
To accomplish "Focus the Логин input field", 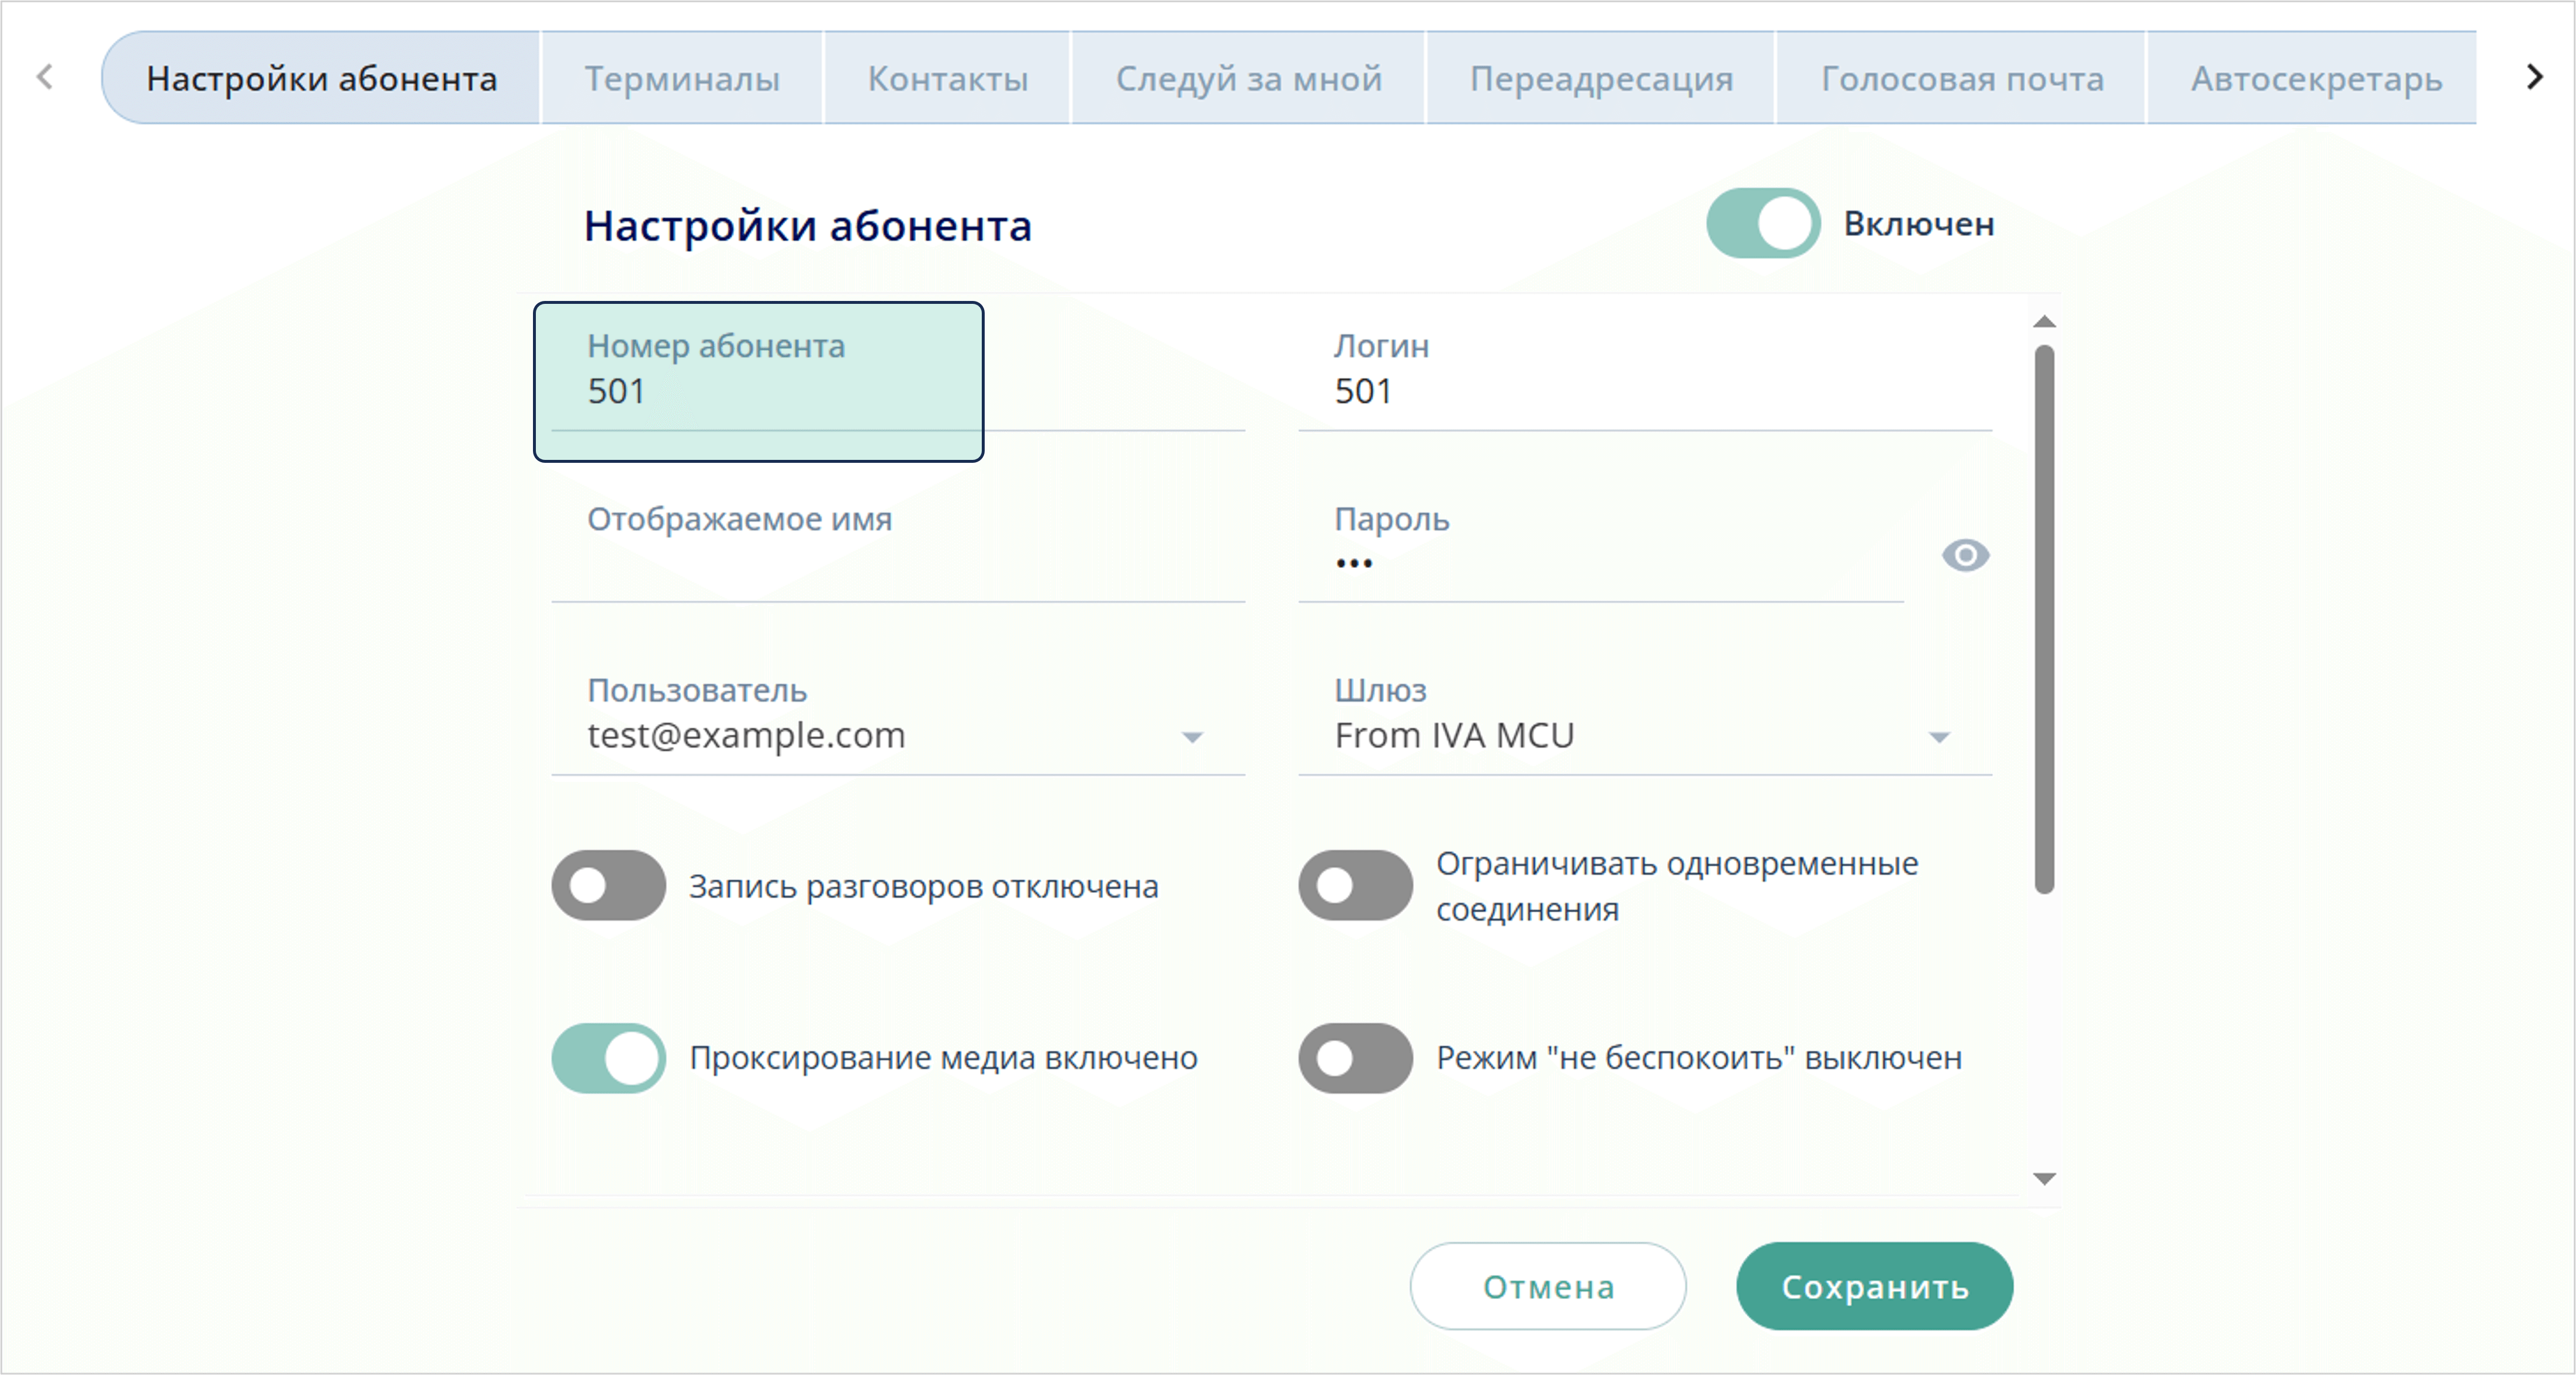I will (1644, 391).
